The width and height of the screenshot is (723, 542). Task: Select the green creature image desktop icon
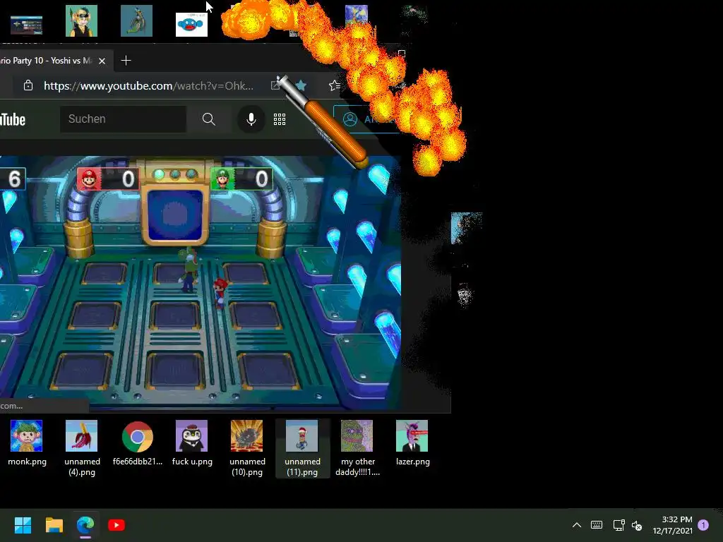(136, 20)
